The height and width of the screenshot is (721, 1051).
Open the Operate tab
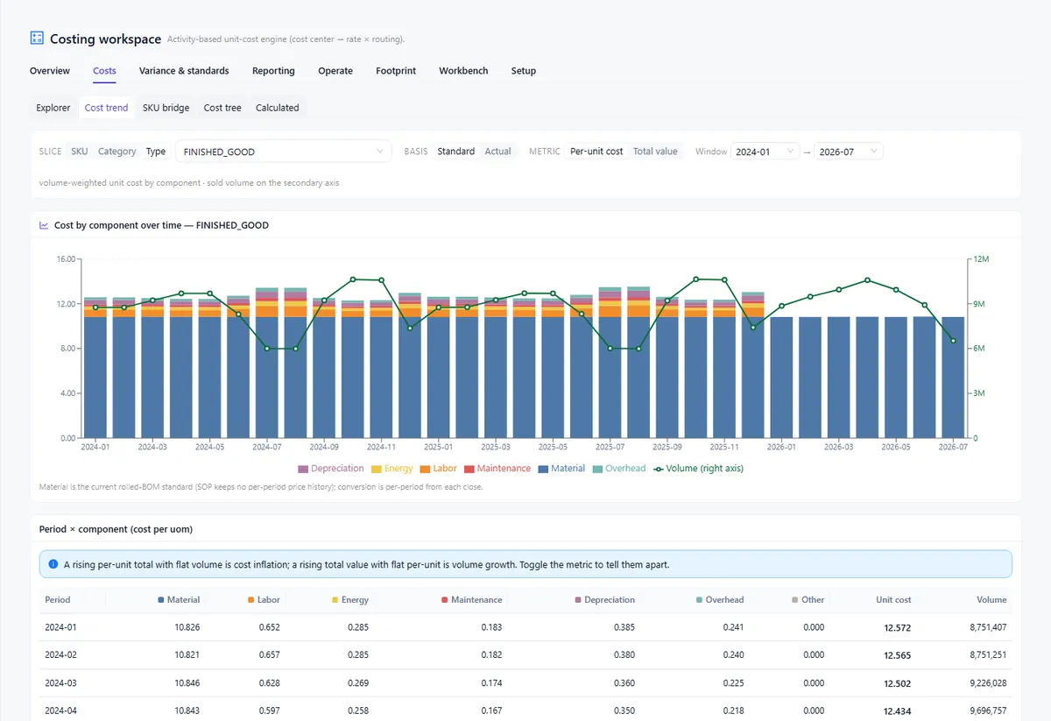click(335, 71)
